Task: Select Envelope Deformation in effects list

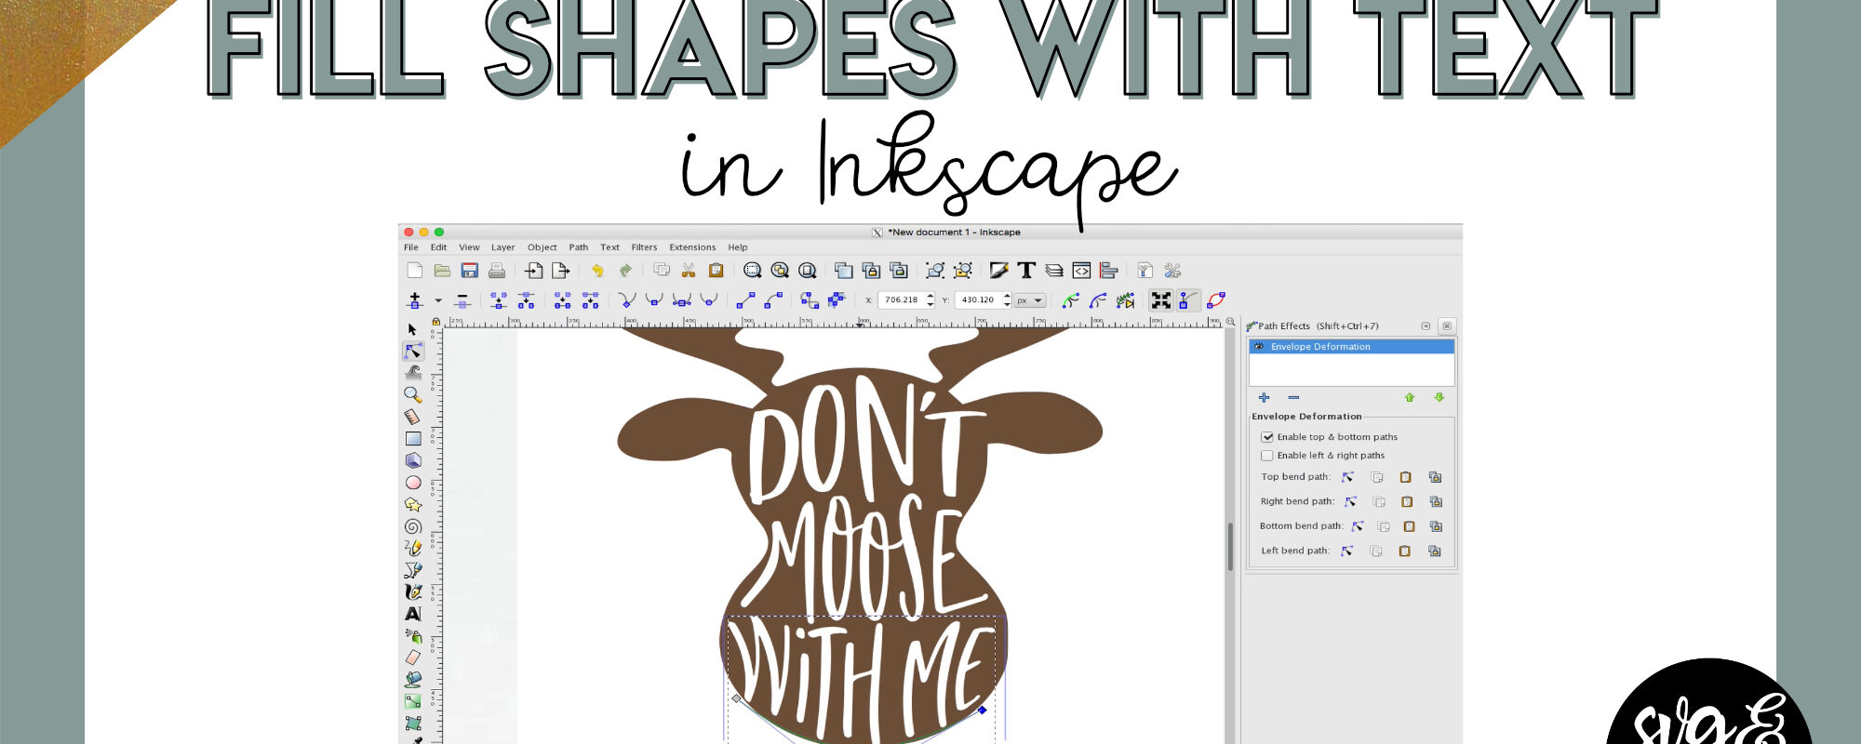Action: pyautogui.click(x=1351, y=347)
